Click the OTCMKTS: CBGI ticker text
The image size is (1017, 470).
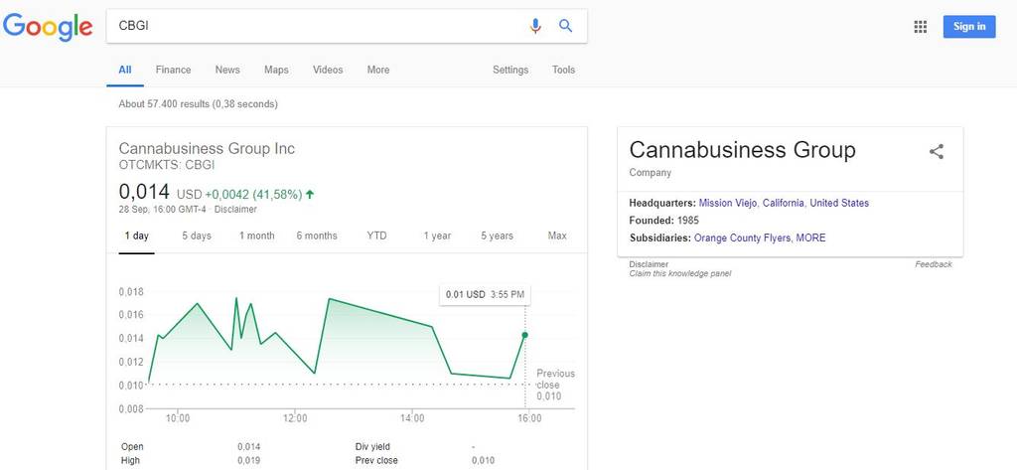click(167, 165)
